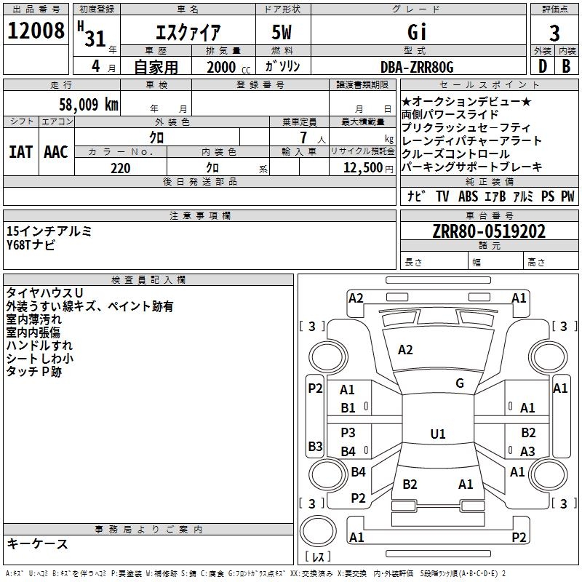The height and width of the screenshot is (582, 582).
Task: Click the seating capacity 7 人
Action: click(312, 138)
